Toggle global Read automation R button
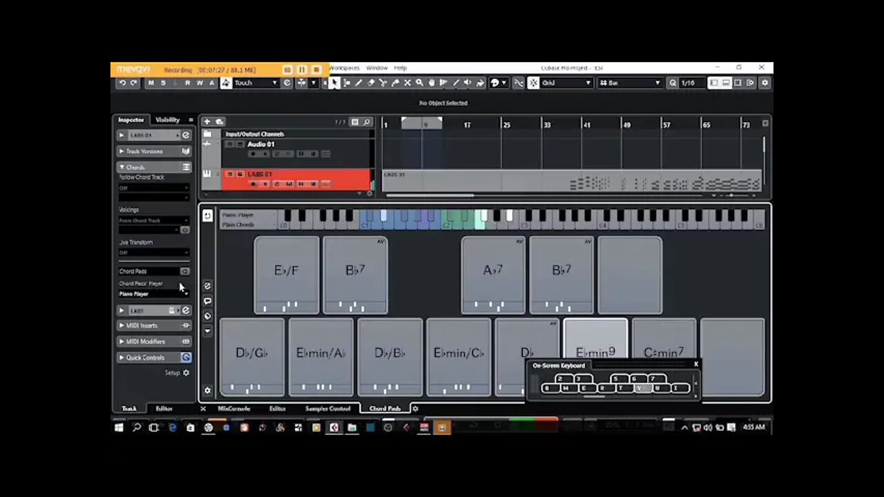 (x=187, y=83)
